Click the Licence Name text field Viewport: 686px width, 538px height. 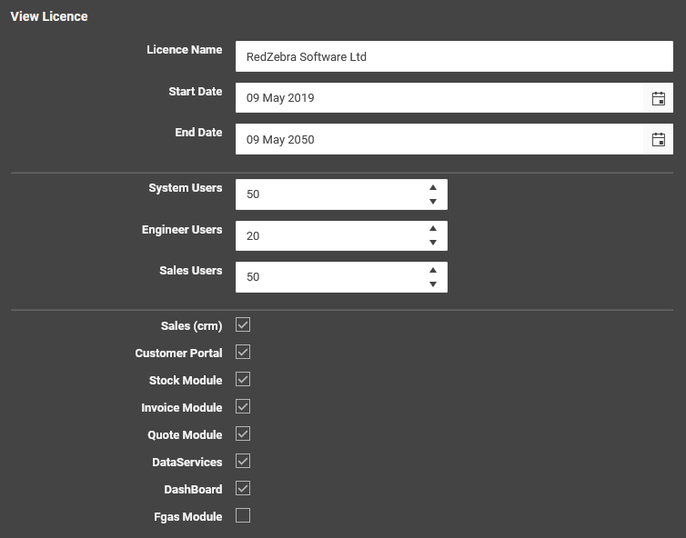pos(454,56)
